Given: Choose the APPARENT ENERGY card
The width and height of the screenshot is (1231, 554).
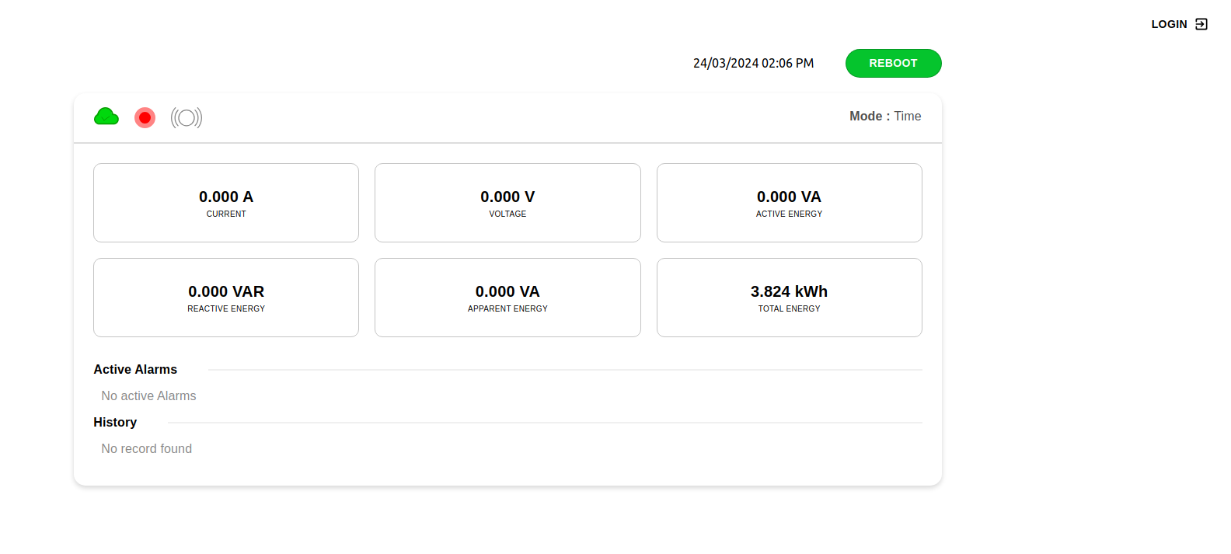Looking at the screenshot, I should tap(507, 298).
